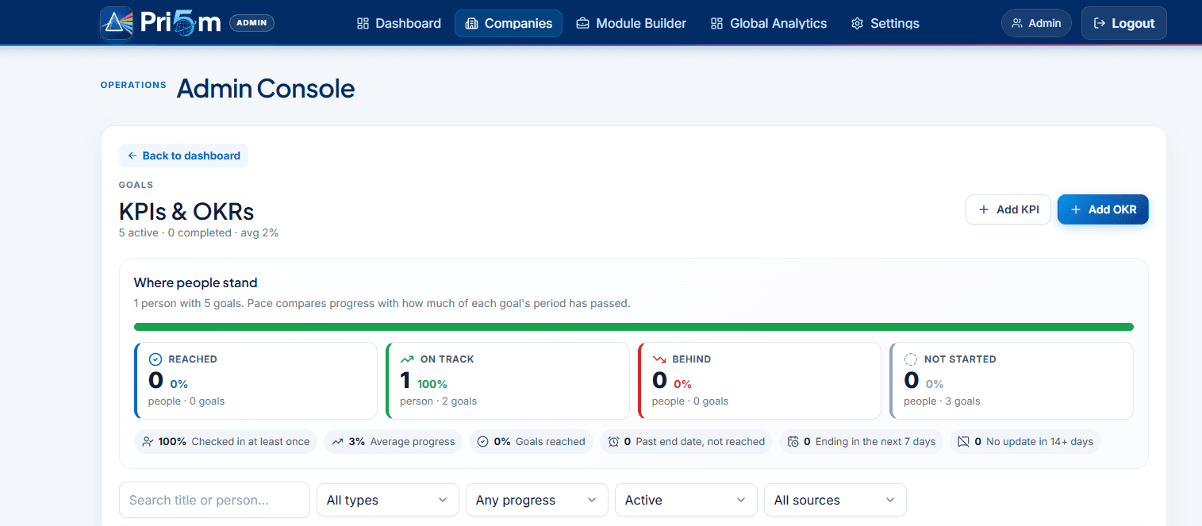The height and width of the screenshot is (526, 1202).
Task: Click the Add OKR button
Action: 1103,209
